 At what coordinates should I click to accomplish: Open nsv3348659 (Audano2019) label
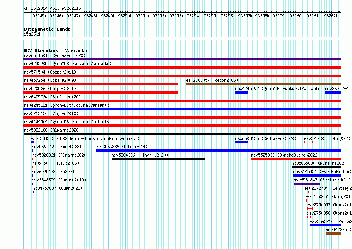(x=59, y=180)
